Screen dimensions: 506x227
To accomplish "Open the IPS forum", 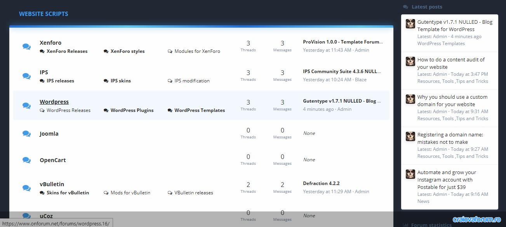I will point(44,72).
